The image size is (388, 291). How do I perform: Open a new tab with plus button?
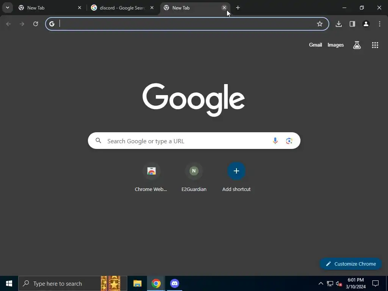(238, 8)
